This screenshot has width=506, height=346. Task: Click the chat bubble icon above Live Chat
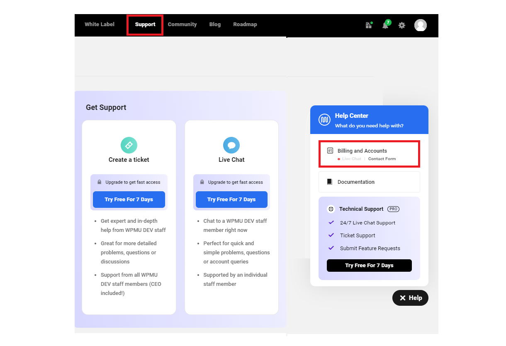[x=231, y=144]
